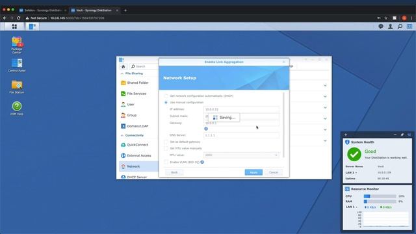
Task: Expand third chevron in Network window
Action: click(x=325, y=108)
